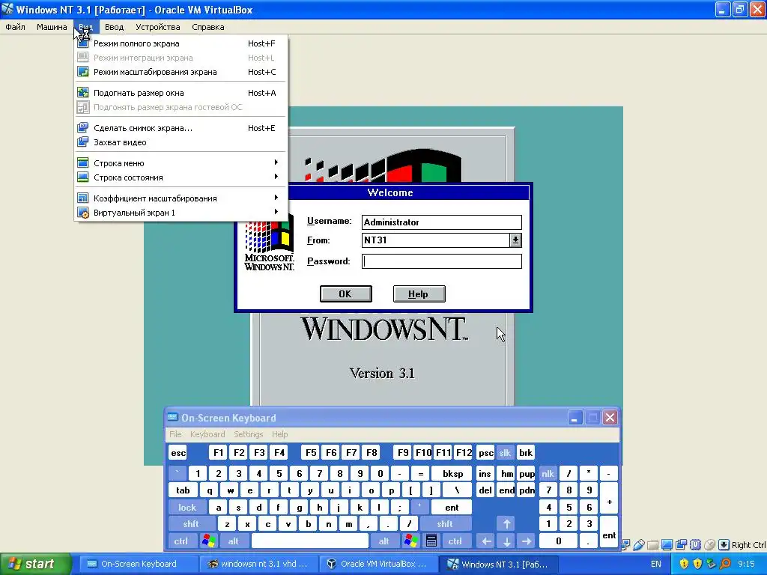Toggle the left alt key
The height and width of the screenshot is (575, 767).
pos(234,541)
